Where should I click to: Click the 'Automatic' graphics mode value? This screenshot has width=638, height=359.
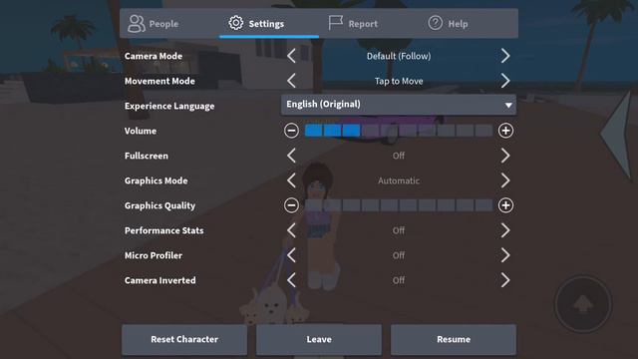click(x=399, y=180)
